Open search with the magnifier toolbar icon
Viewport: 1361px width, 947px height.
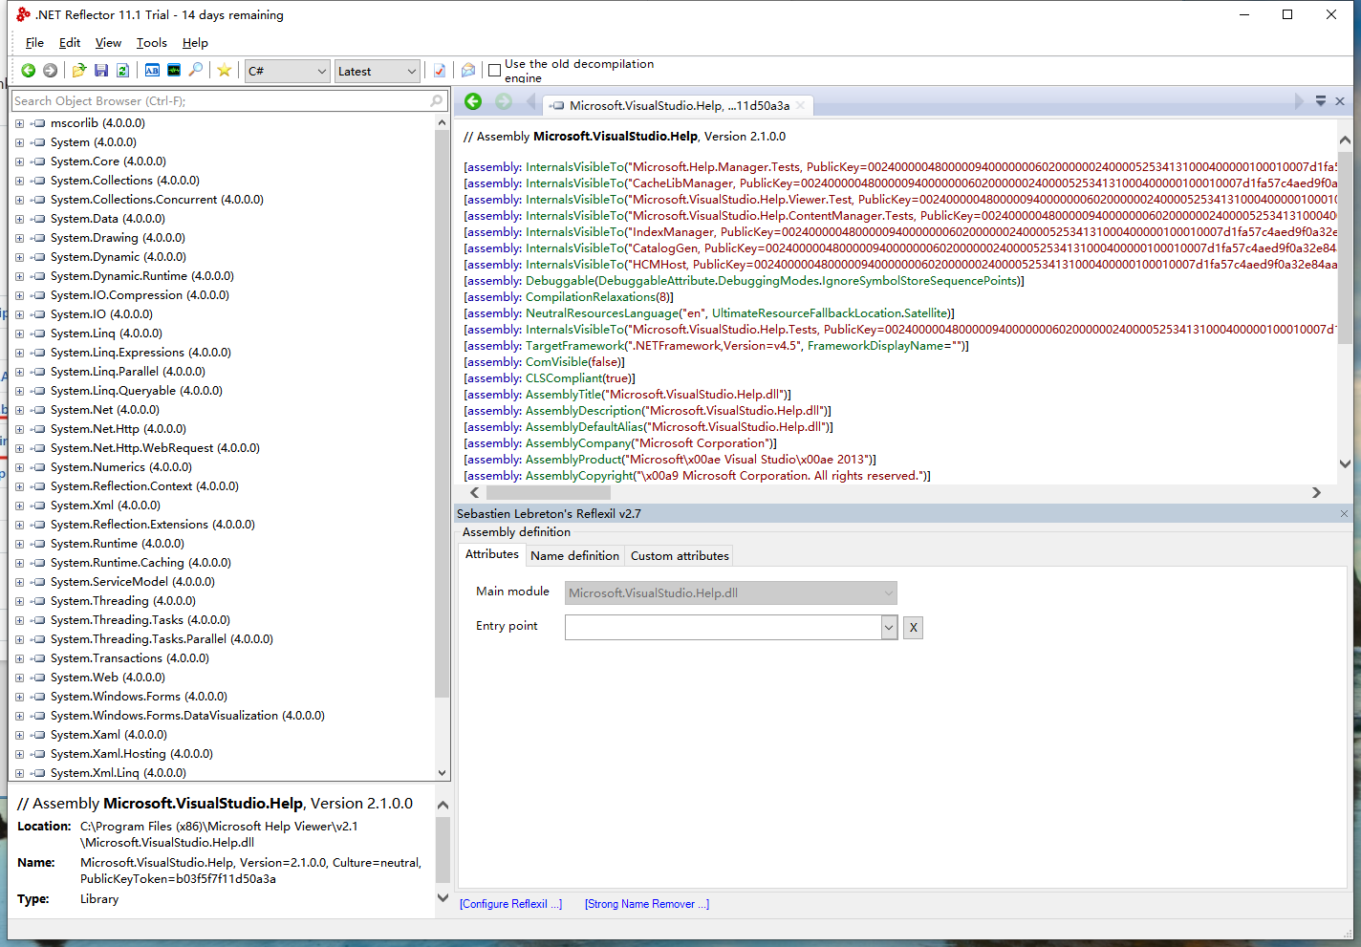pos(196,71)
